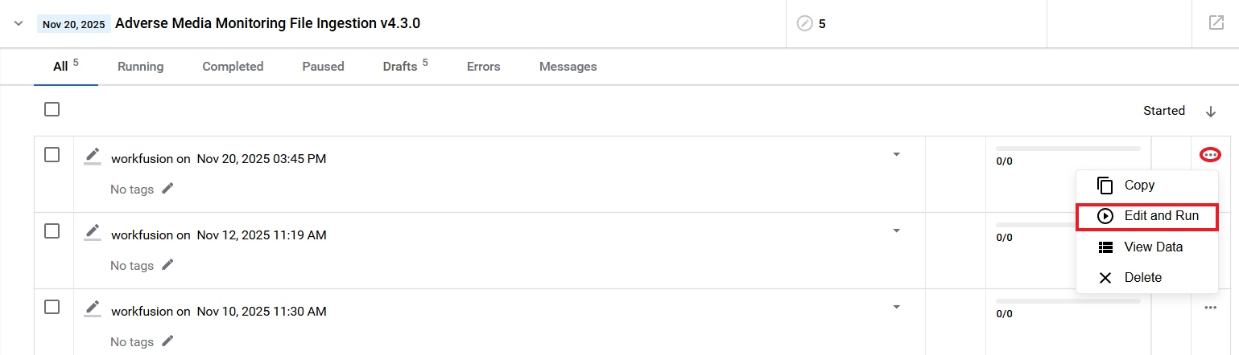Click the three-dot menu on Nov 20 row
This screenshot has height=355, width=1239.
(x=1210, y=154)
